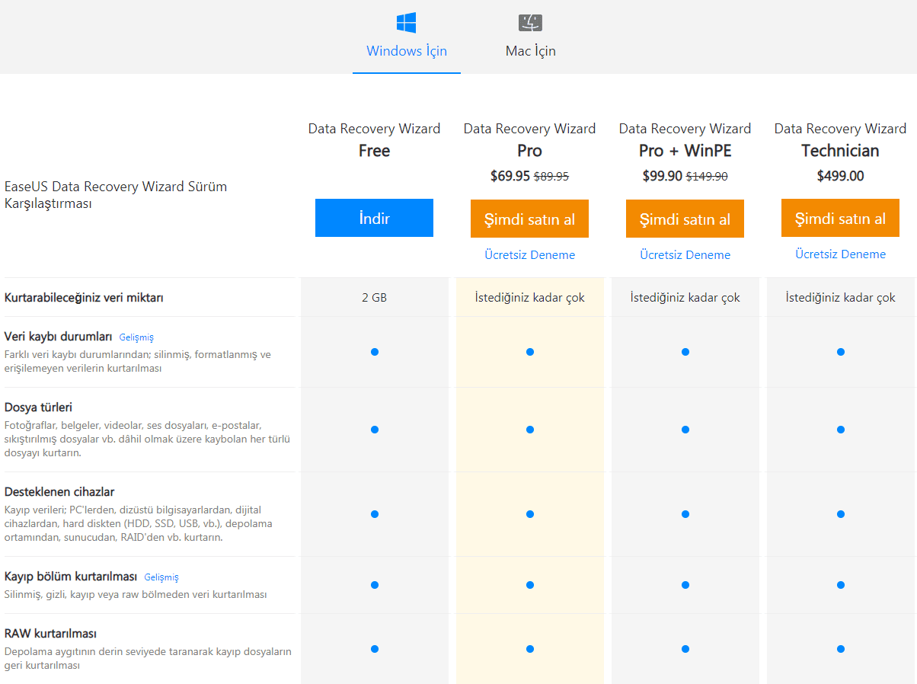917x684 pixels.
Task: Click Şimdi satın al for Pro
Action: tap(529, 219)
